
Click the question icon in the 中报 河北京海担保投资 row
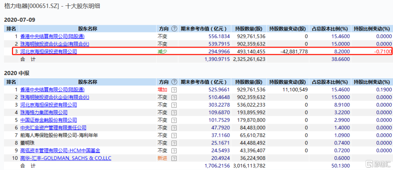(x=174, y=105)
